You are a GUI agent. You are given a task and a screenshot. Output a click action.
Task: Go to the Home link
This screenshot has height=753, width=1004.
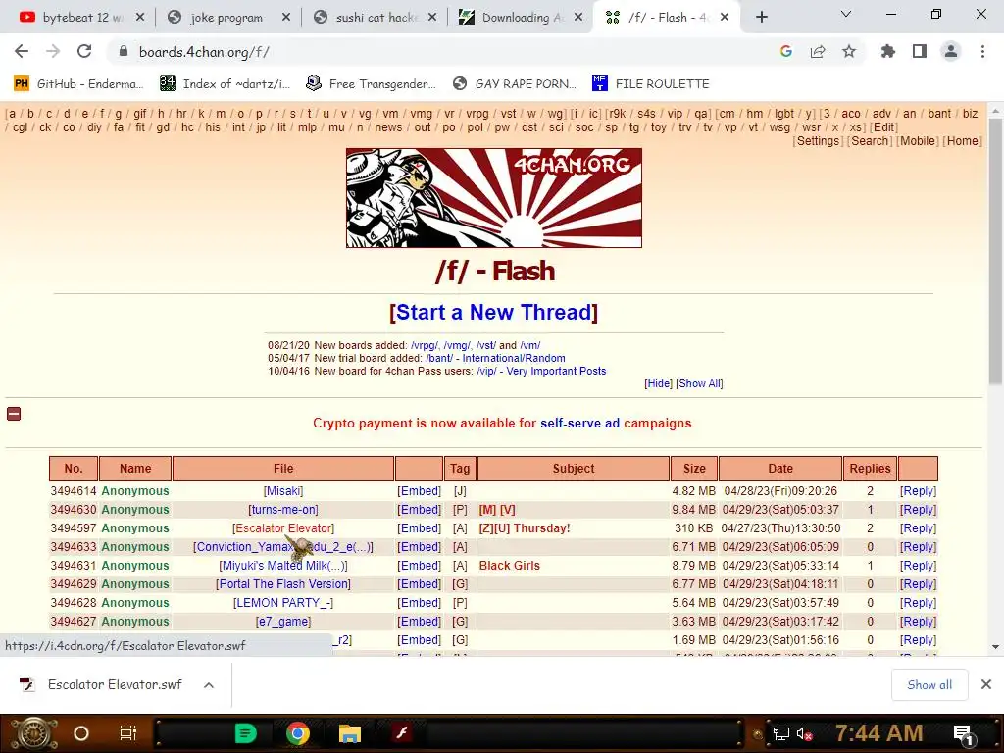(963, 141)
